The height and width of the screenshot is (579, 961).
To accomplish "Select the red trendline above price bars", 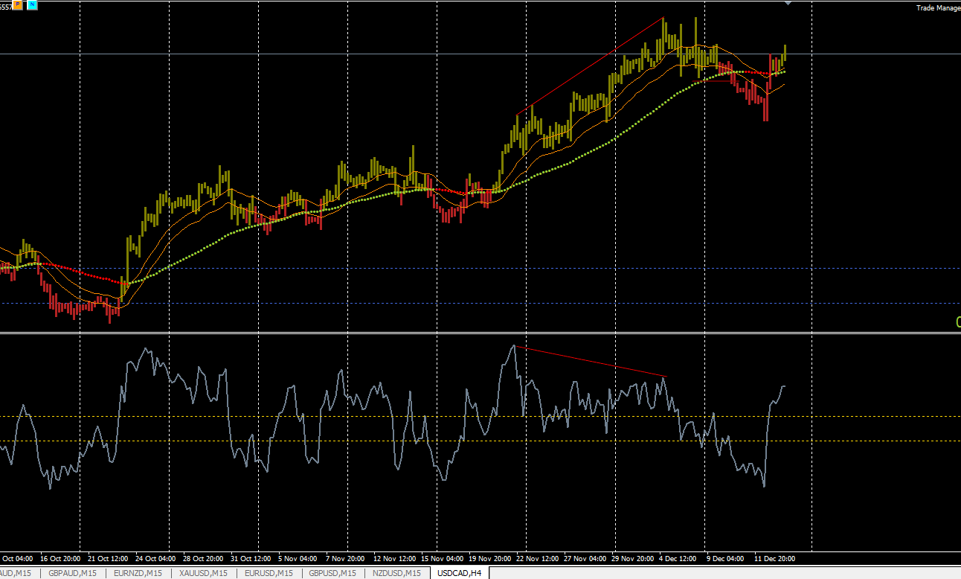I will coord(590,65).
